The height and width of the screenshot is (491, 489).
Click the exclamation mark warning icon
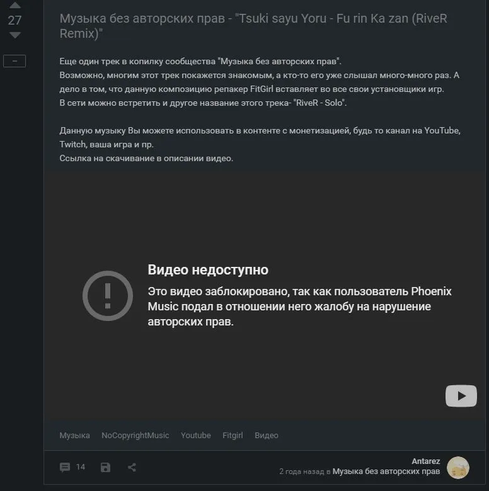[x=108, y=296]
